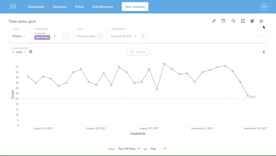The width and height of the screenshot is (276, 156).
Task: Open visualization settings gear icon
Action: 31,52
